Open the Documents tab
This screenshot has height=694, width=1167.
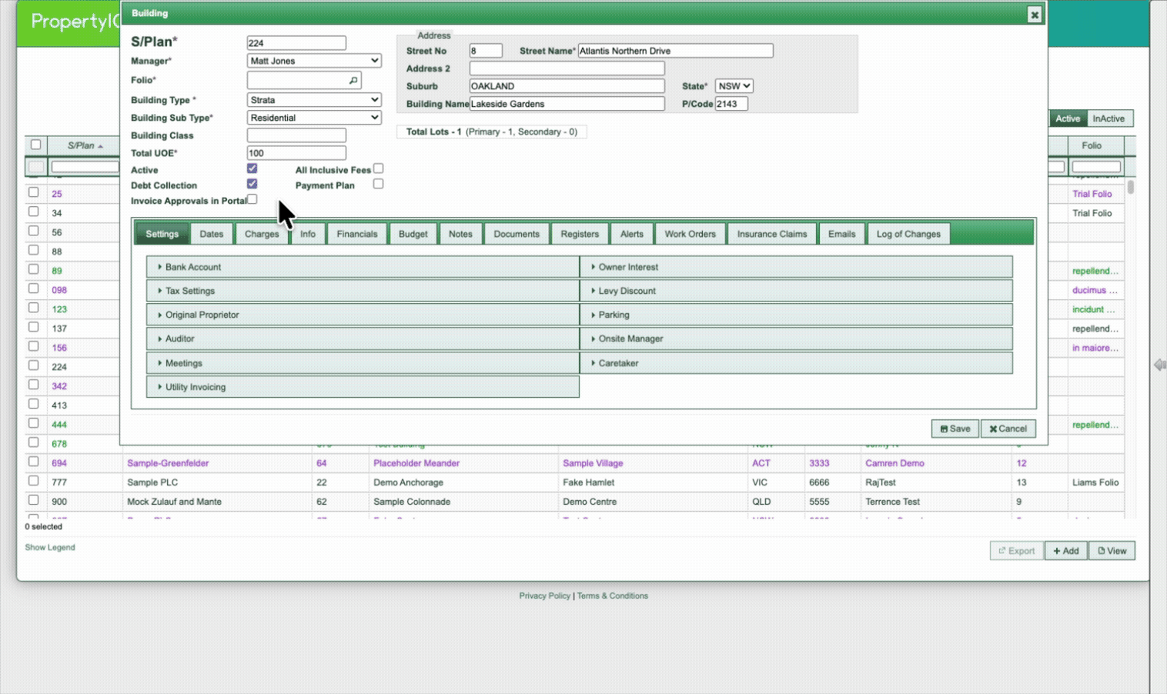[x=517, y=234]
